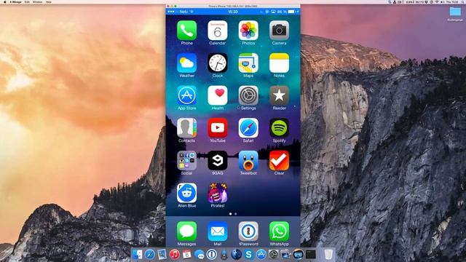Launch the Spotify app
Image resolution: width=466 pixels, height=262 pixels.
279,128
